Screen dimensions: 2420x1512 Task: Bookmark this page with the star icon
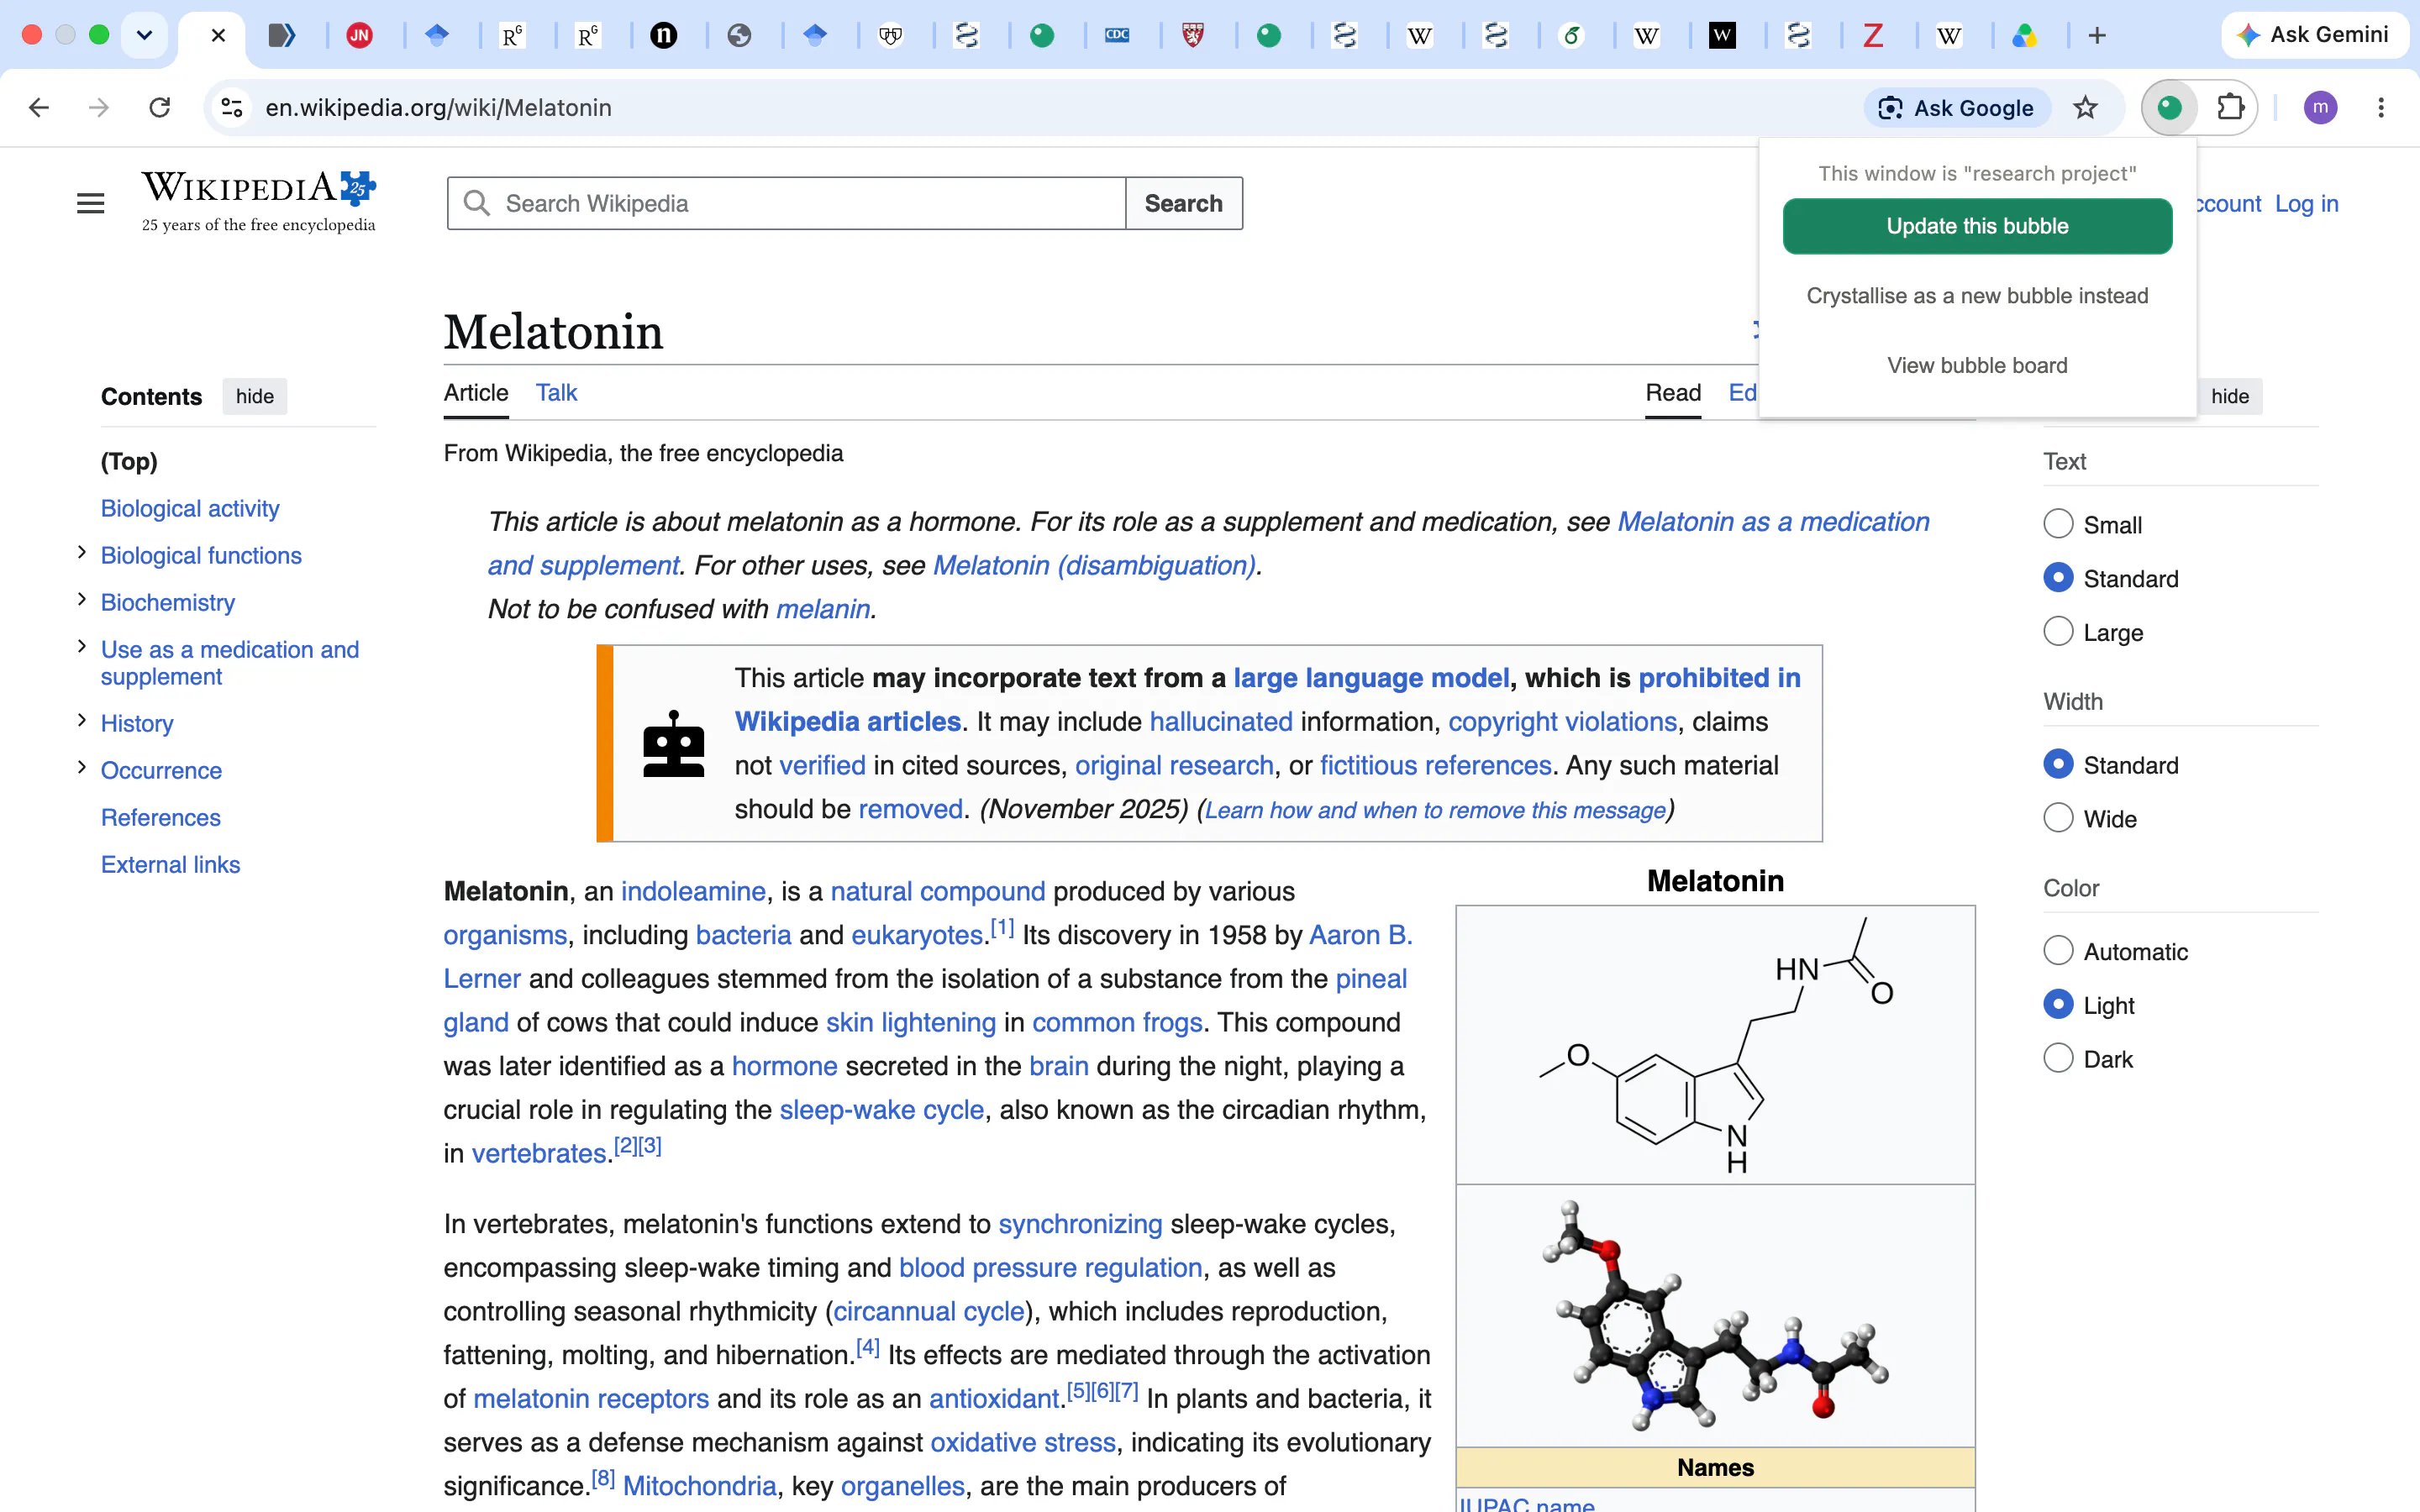[2085, 107]
